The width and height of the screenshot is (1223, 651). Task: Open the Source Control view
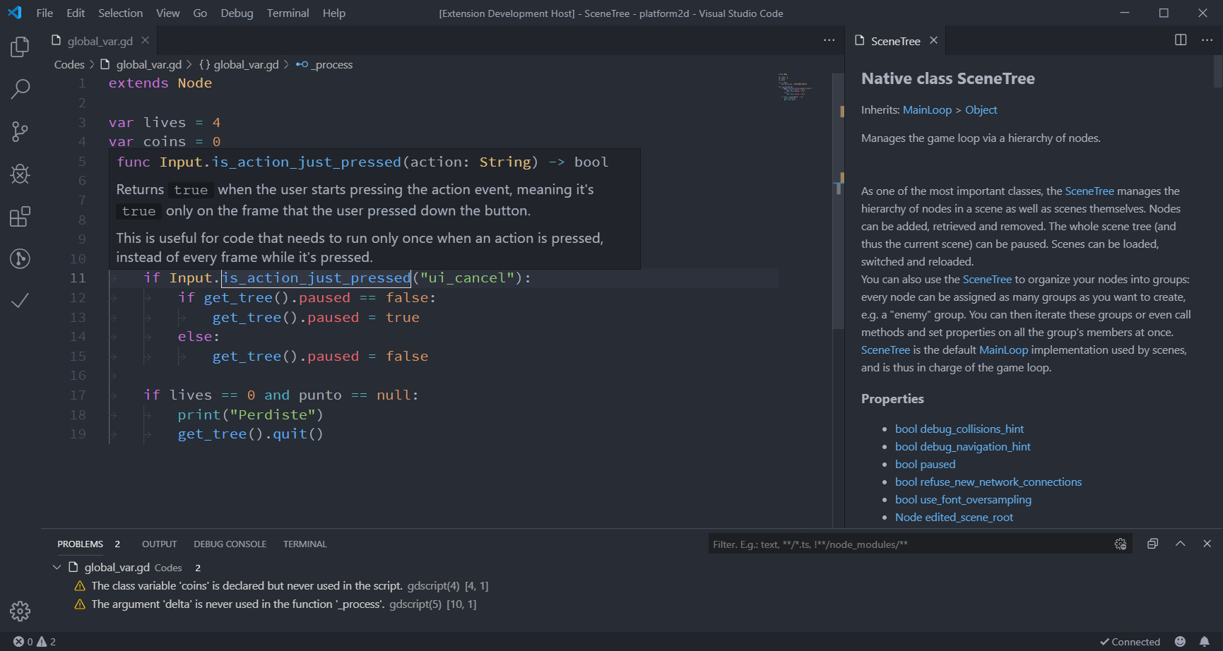19,131
